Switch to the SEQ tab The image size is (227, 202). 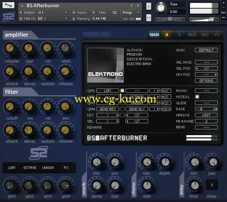204,35
